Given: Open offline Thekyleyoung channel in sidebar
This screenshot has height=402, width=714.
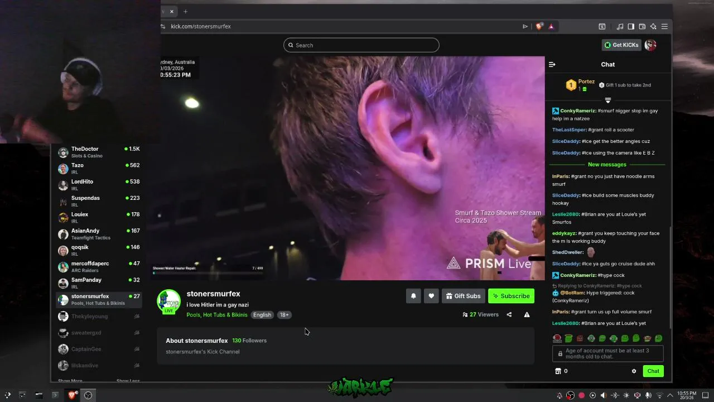Looking at the screenshot, I should click(99, 316).
